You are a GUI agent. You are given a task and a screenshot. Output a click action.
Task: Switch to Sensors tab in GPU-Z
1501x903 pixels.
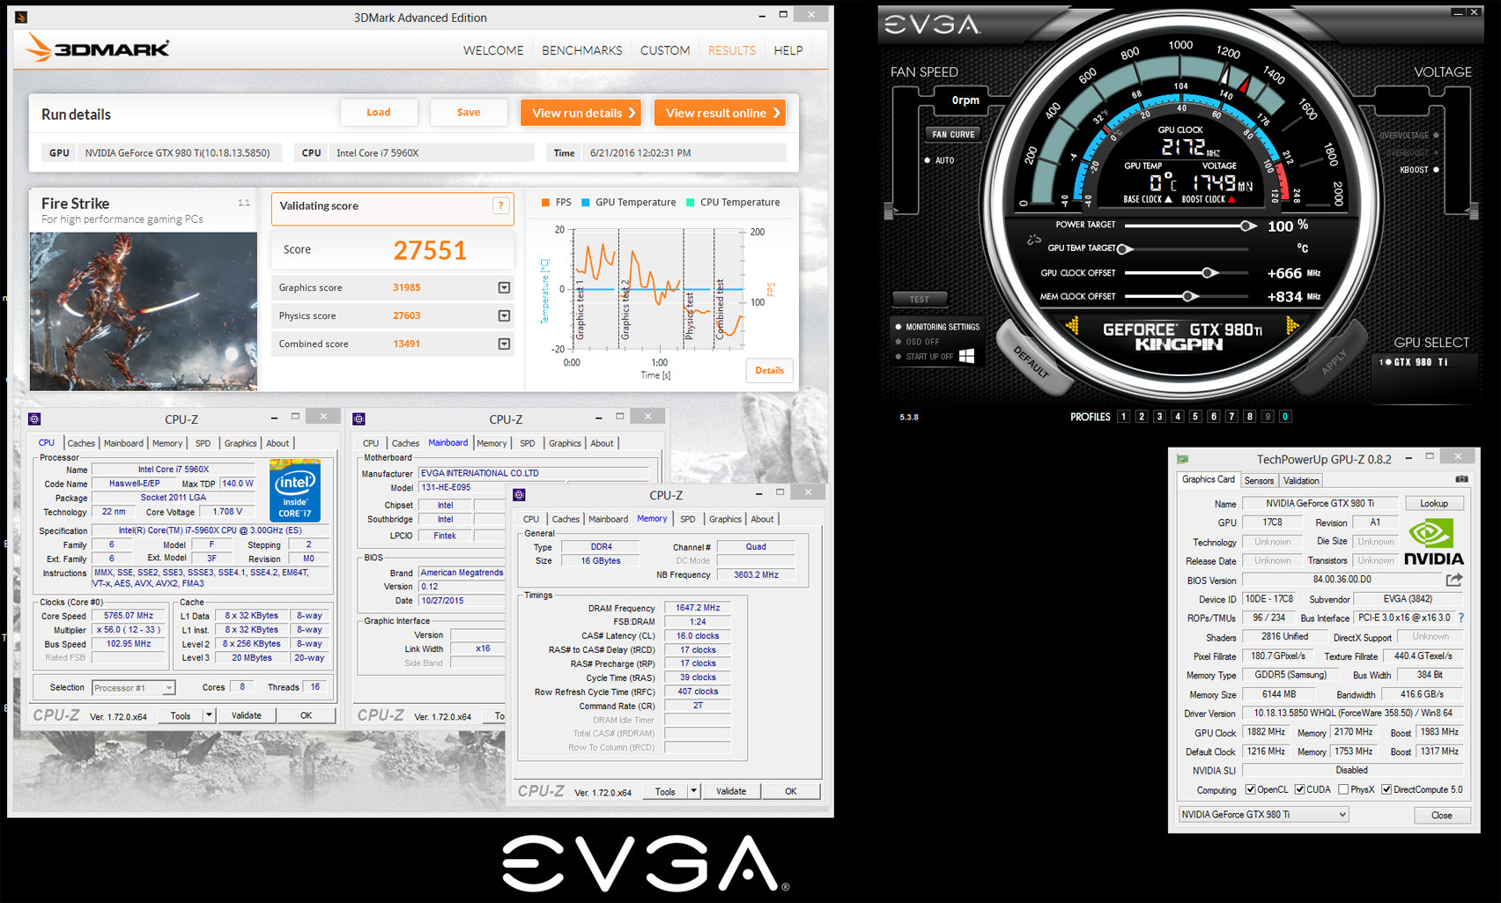pyautogui.click(x=1259, y=480)
